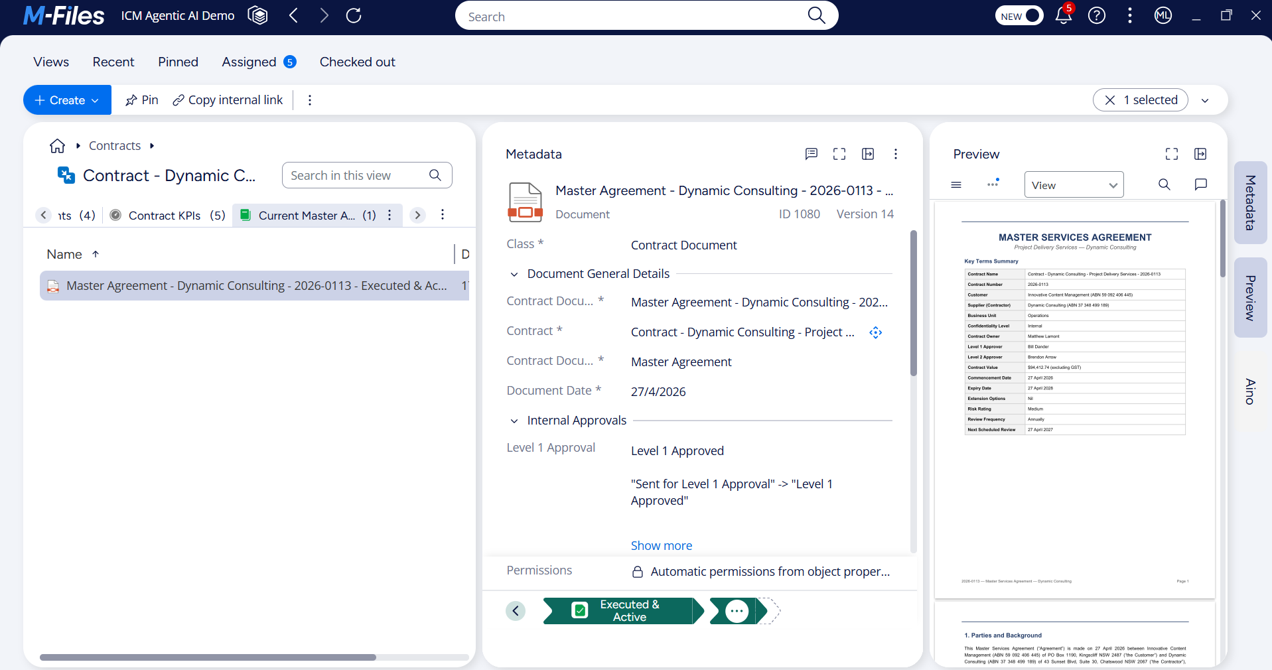
Task: Search within the preview document
Action: click(1165, 184)
